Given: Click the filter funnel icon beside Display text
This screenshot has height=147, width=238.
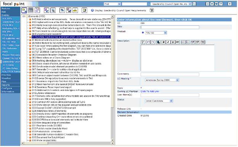Looking at the screenshot, I should (x=152, y=10).
